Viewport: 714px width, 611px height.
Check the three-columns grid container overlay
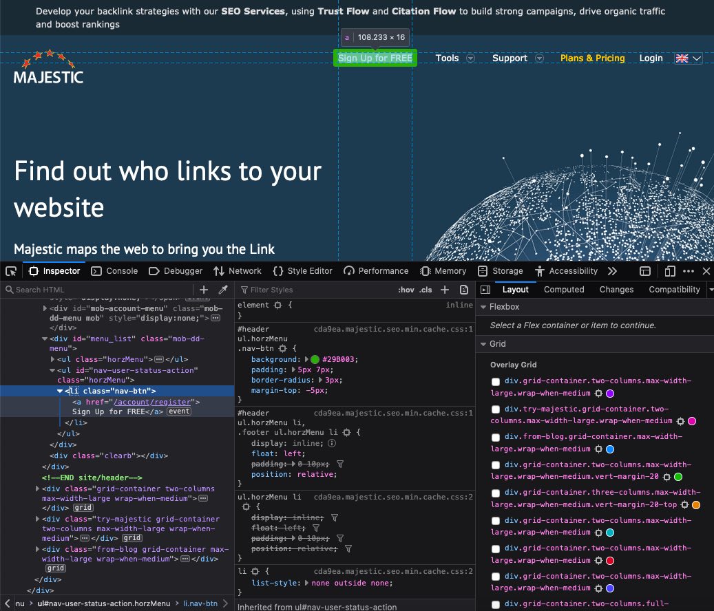[496, 493]
